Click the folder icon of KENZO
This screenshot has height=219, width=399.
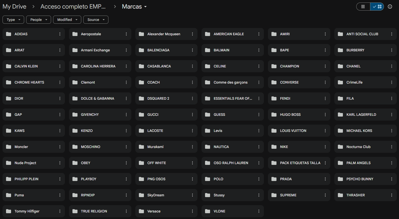tap(75, 131)
